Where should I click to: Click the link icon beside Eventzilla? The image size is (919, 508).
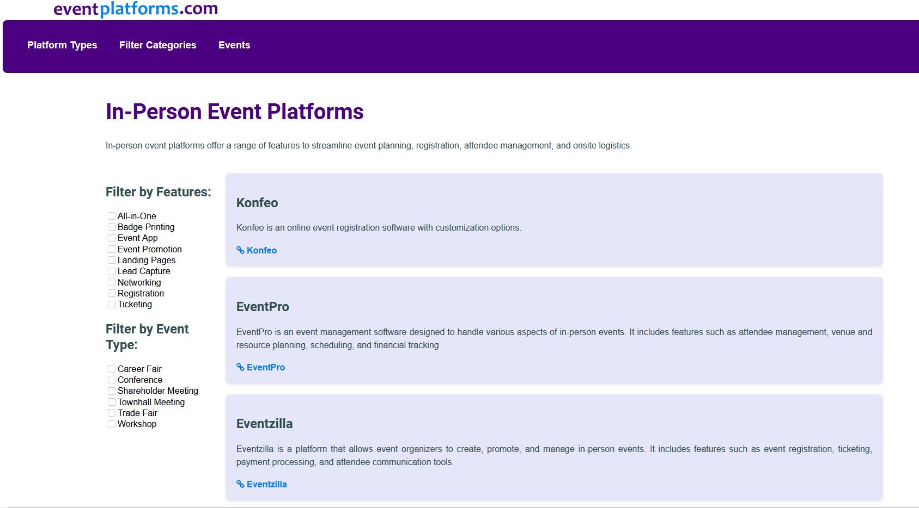click(x=240, y=484)
